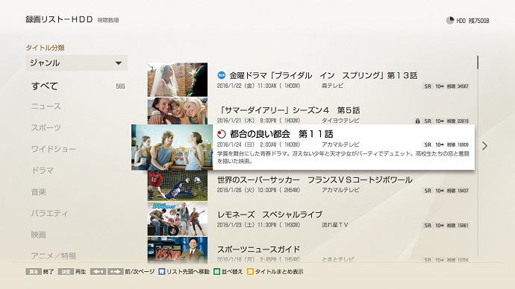Viewport: 515px width, 289px height.
Task: Click the green 並べ替え sort icon
Action: tap(216, 272)
